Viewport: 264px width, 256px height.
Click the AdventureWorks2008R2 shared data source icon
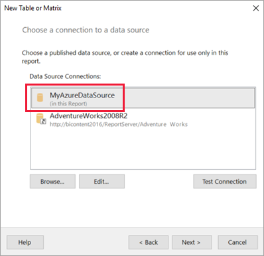coord(41,119)
